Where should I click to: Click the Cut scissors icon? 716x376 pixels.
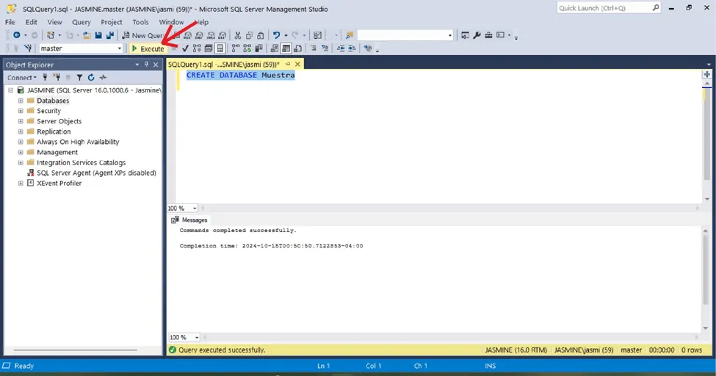238,35
